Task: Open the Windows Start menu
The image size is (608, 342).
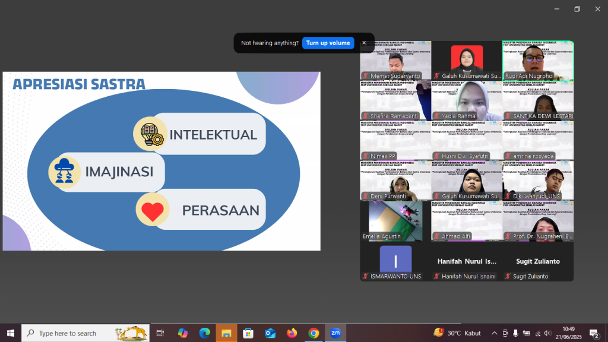Action: [10, 333]
